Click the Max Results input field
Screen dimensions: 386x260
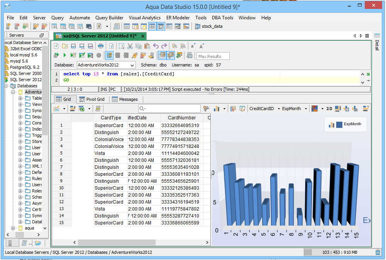(213, 56)
